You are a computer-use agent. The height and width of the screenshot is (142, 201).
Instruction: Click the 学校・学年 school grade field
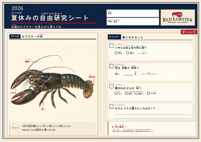click(133, 21)
